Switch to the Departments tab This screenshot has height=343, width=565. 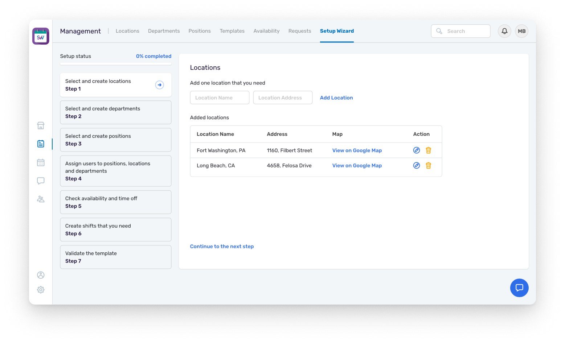164,31
